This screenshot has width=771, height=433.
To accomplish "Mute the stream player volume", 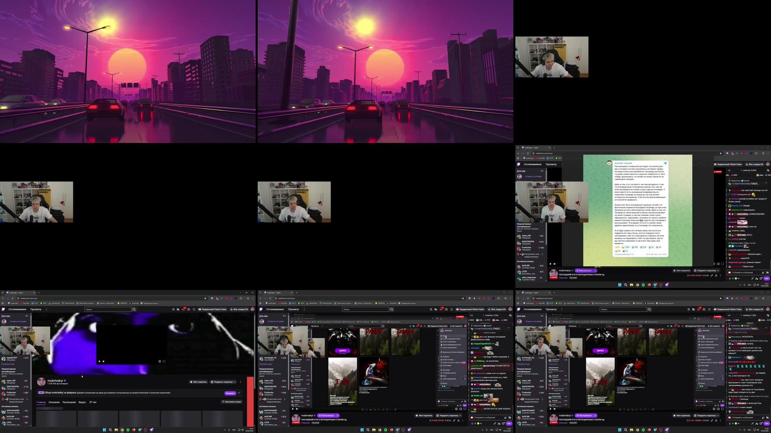I will coord(104,361).
